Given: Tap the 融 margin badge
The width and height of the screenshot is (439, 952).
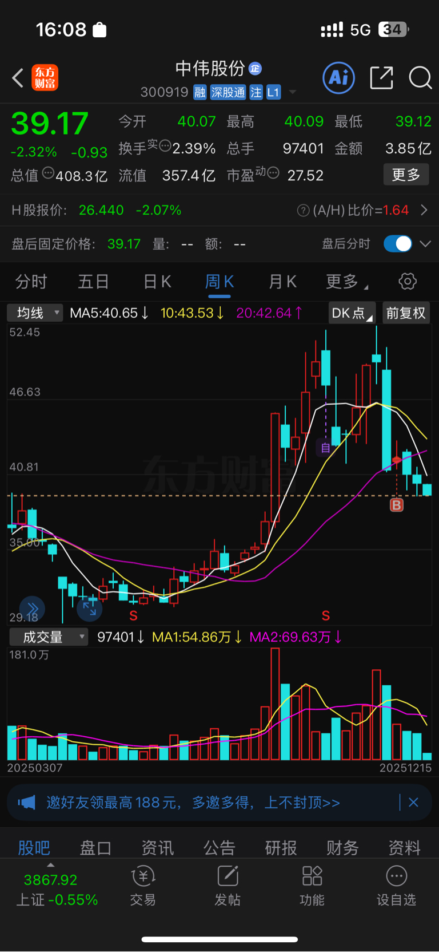Looking at the screenshot, I should [x=199, y=92].
